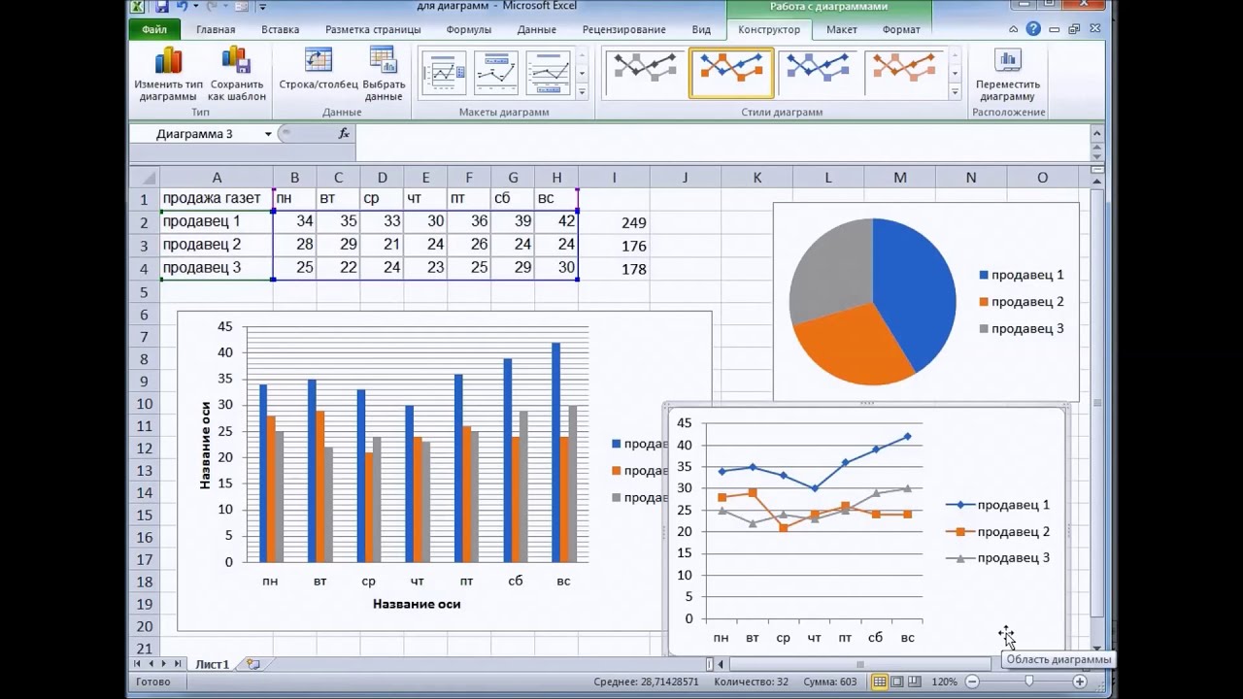The width and height of the screenshot is (1243, 699).
Task: Expand the chart layouts gallery More arrow
Action: pos(582,91)
